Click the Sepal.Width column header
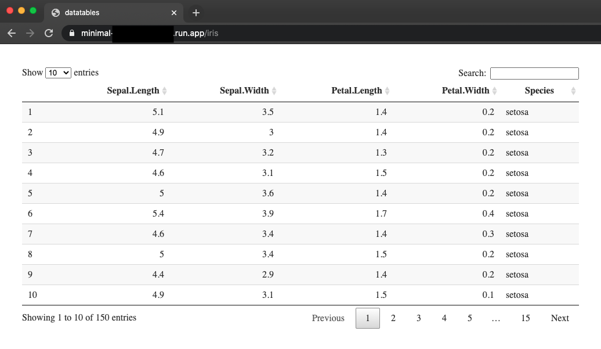This screenshot has height=349, width=601. [244, 91]
